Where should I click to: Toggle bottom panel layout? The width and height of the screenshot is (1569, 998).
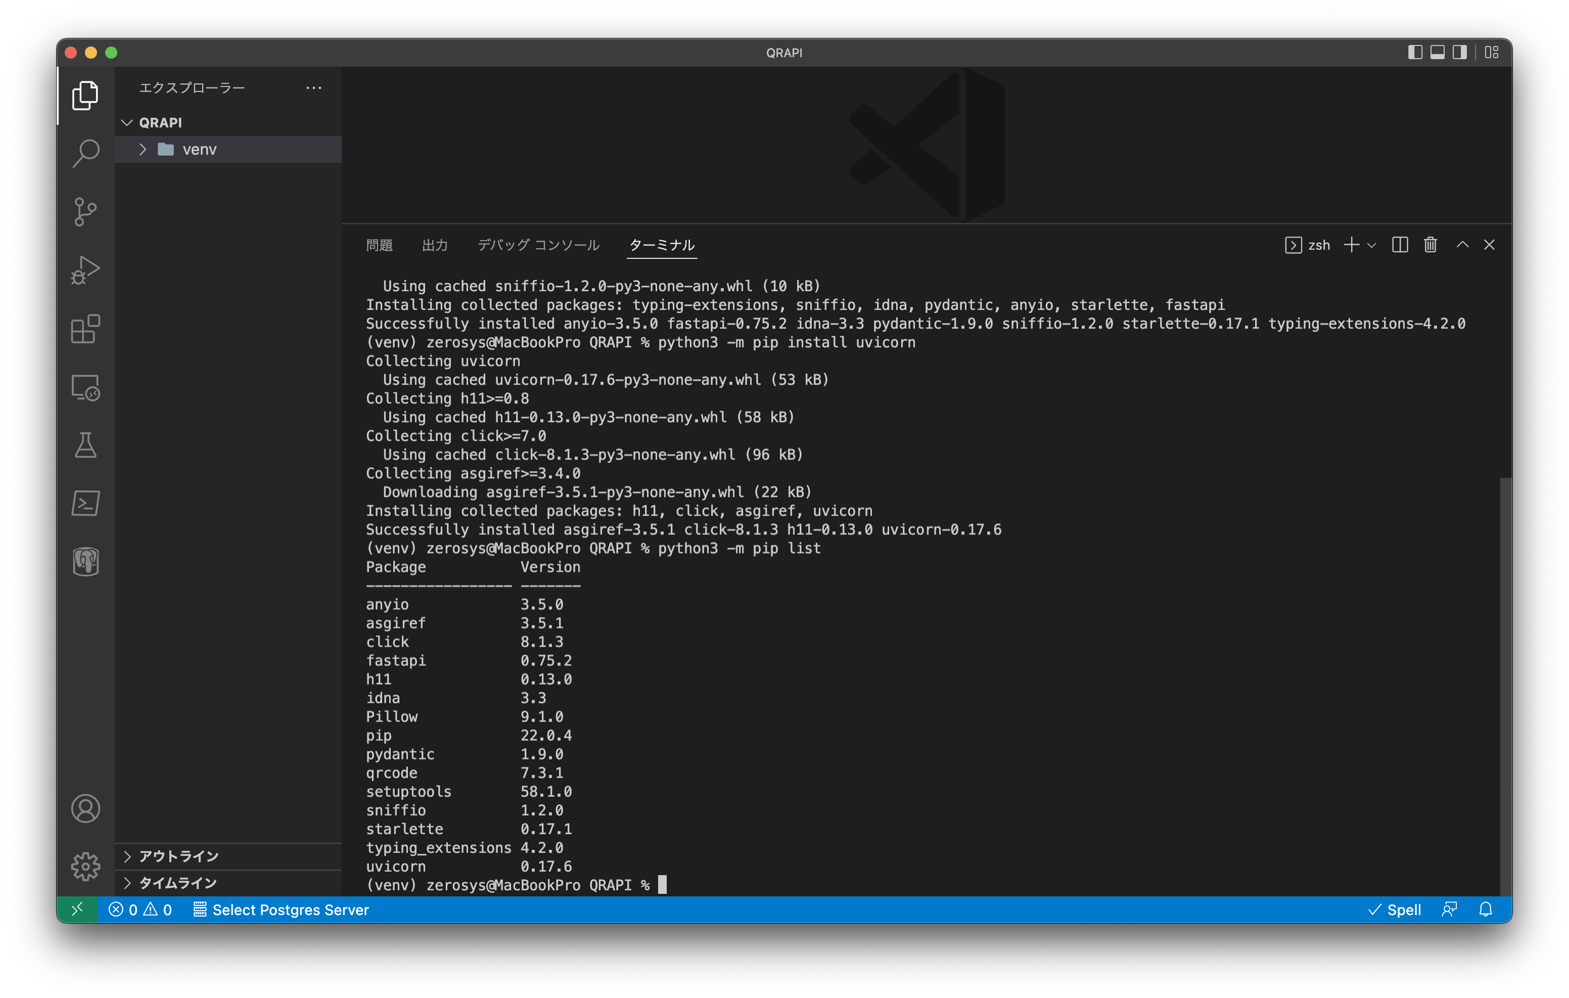1438,52
